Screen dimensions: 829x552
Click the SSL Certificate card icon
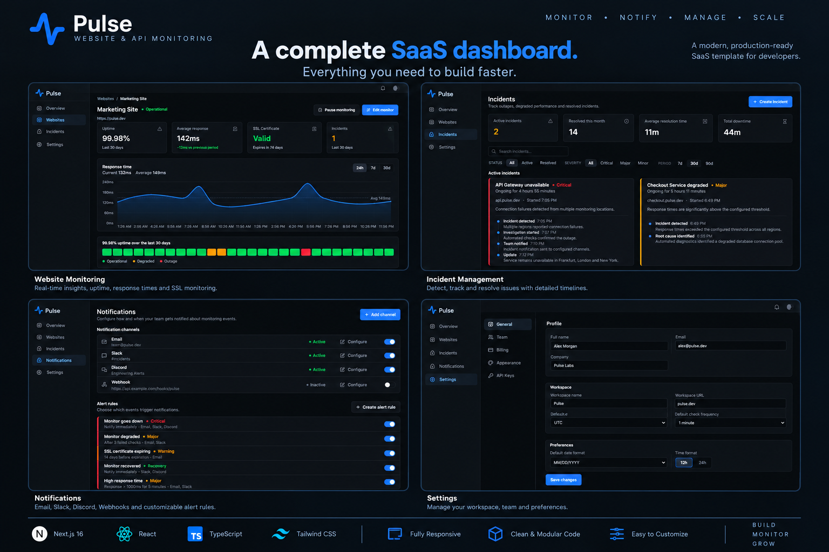(314, 129)
